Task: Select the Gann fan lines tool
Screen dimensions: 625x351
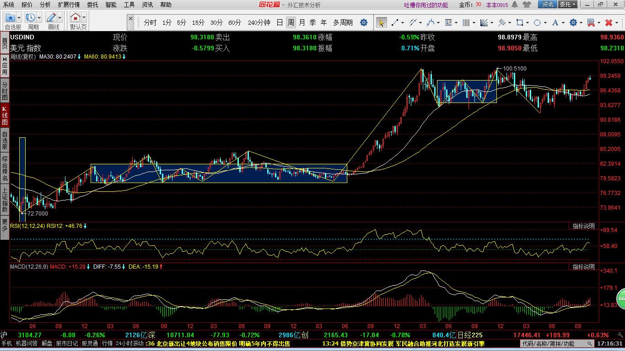Action: 484,22
